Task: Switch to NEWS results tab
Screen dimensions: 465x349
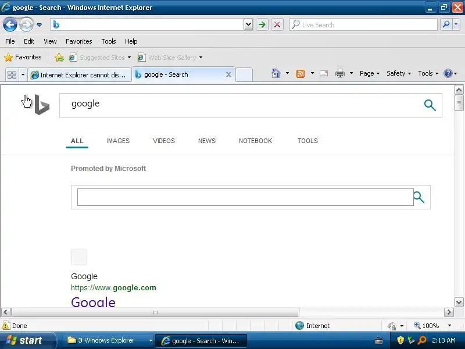Action: click(207, 141)
